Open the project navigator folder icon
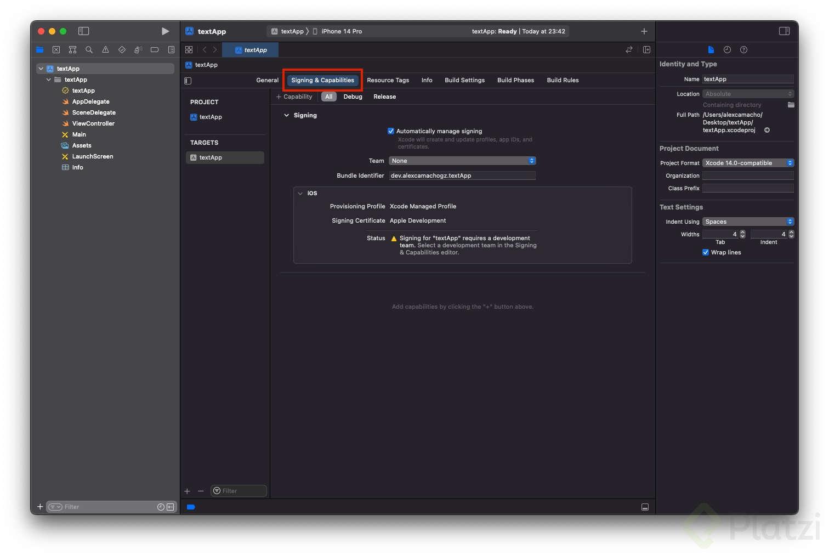829x555 pixels. (x=39, y=50)
